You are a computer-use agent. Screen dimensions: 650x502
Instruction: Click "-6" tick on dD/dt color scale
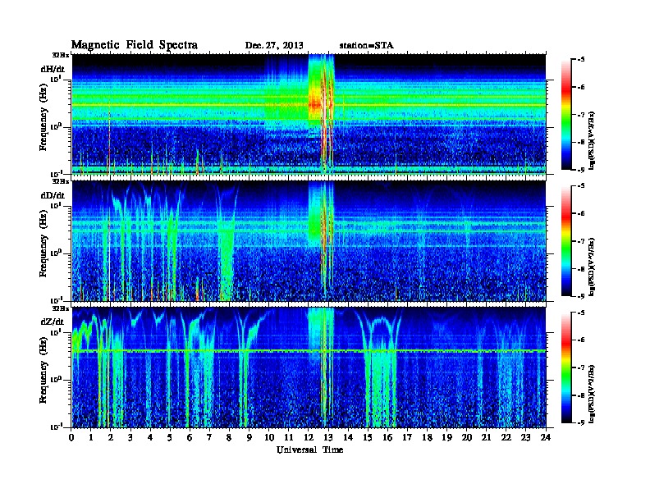point(580,214)
